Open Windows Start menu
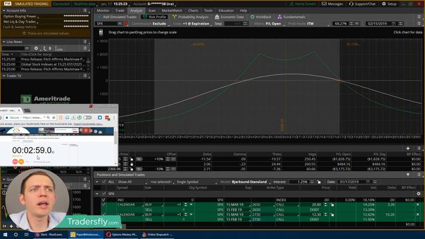Image resolution: width=425 pixels, height=239 pixels. point(5,234)
